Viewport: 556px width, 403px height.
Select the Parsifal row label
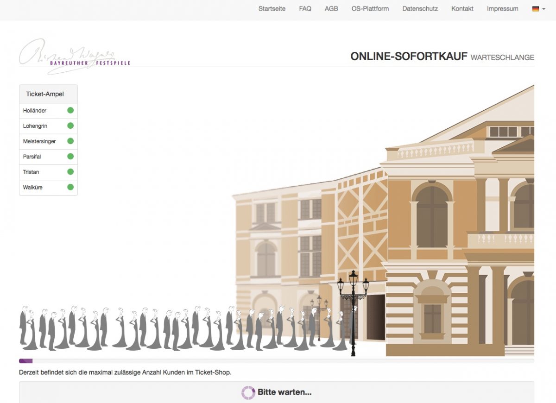32,157
